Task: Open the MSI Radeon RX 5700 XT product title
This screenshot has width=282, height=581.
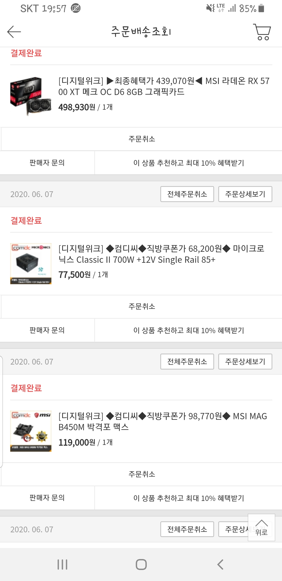Action: tap(164, 86)
